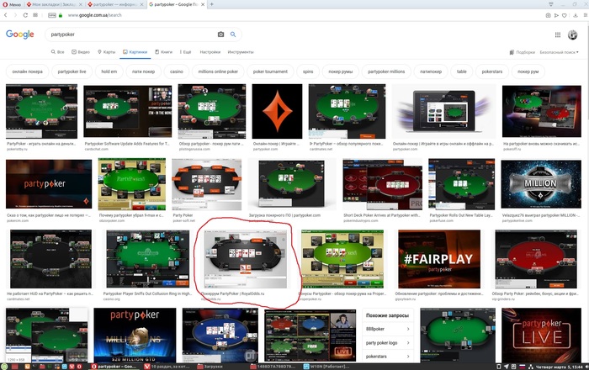Image resolution: width=589 pixels, height=370 pixels.
Task: Add page to bookmarks with heart icon
Action: coord(565,15)
